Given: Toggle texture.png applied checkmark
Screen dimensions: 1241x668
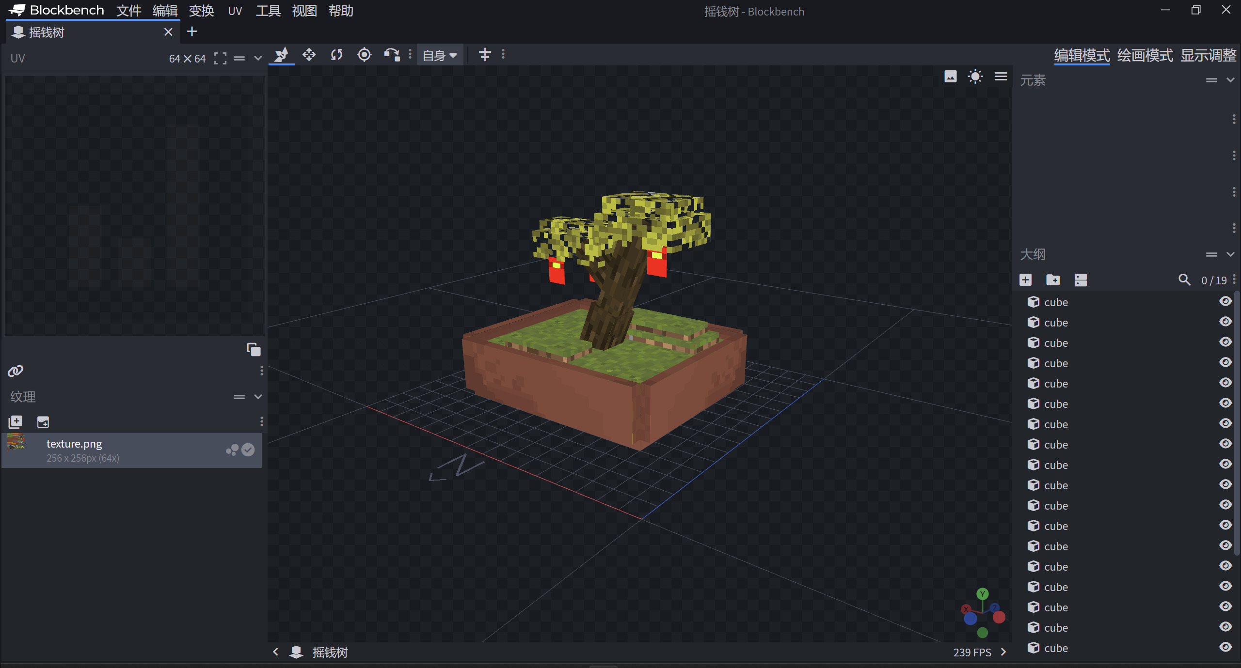Looking at the screenshot, I should click(x=248, y=450).
